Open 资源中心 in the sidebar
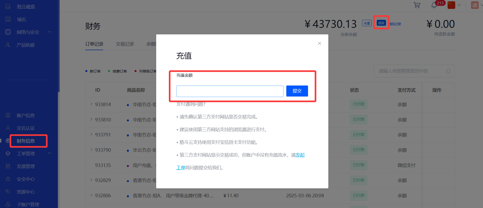Screen dimensions: 483x208 [x=26, y=192]
